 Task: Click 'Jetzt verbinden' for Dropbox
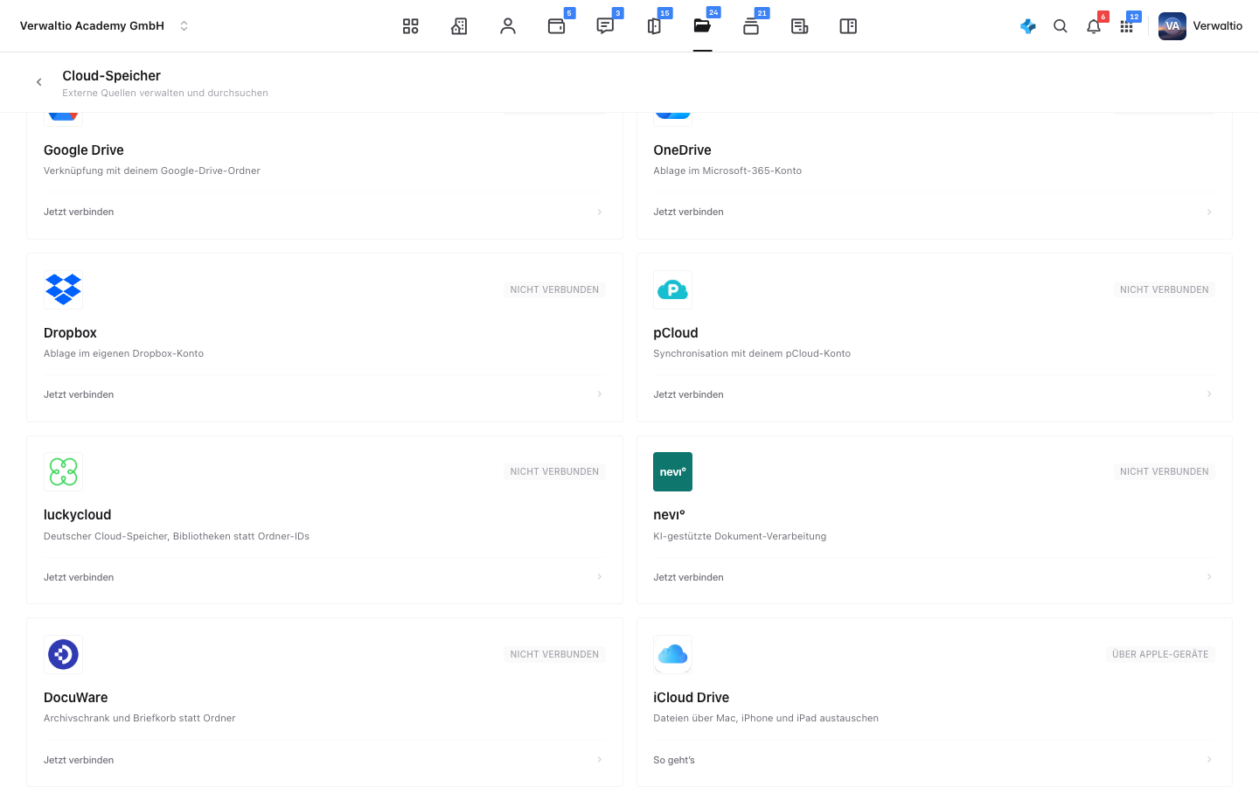pos(79,394)
